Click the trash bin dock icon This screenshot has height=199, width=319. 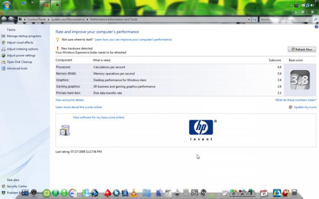click(294, 193)
